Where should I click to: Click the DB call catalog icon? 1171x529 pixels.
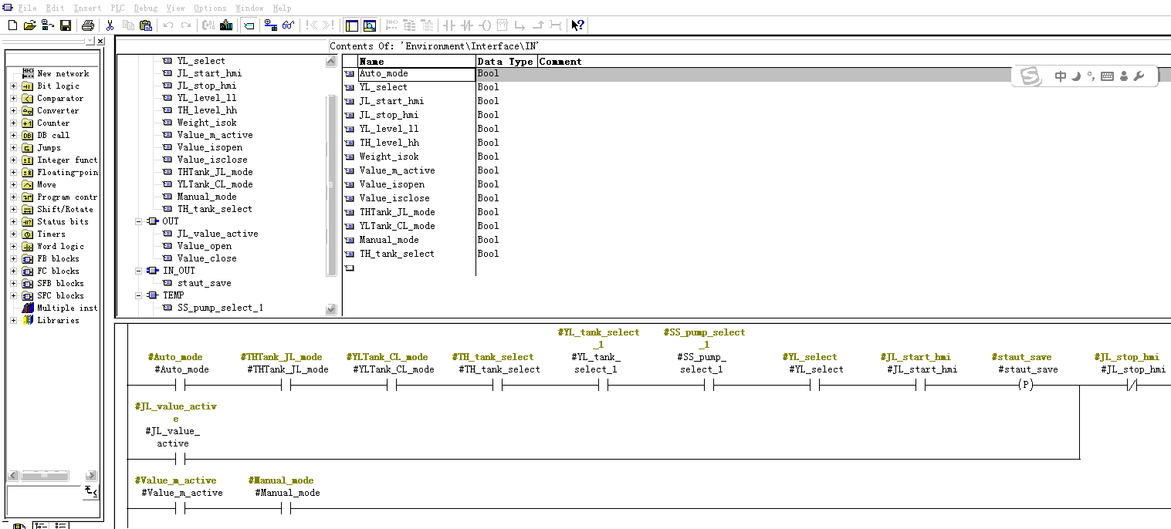[x=28, y=135]
